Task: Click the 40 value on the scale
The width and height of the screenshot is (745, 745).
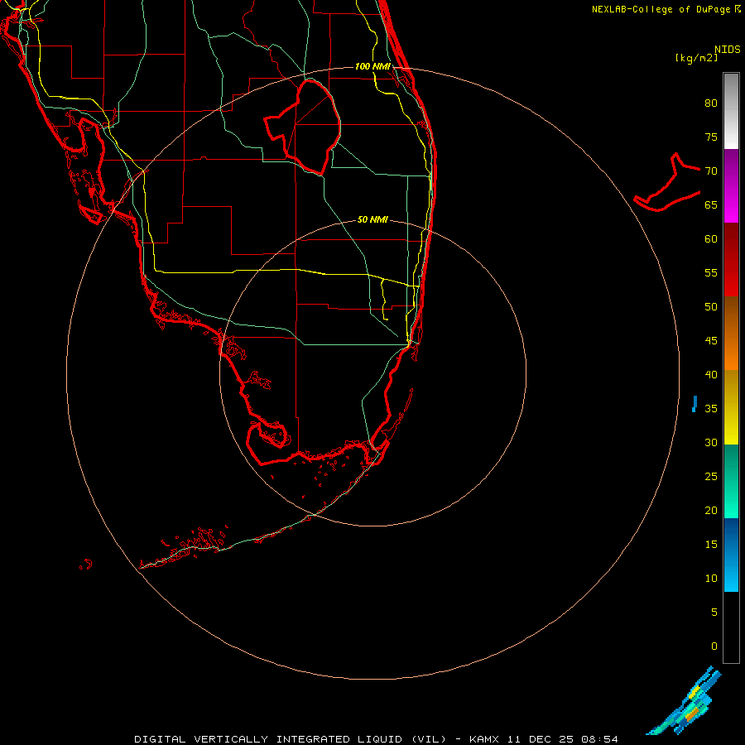Action: point(711,374)
